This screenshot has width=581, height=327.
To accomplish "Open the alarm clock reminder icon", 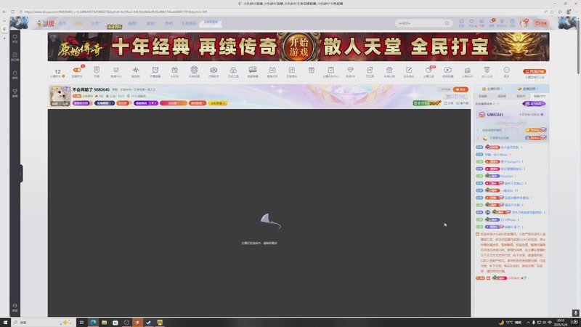I will (155, 70).
